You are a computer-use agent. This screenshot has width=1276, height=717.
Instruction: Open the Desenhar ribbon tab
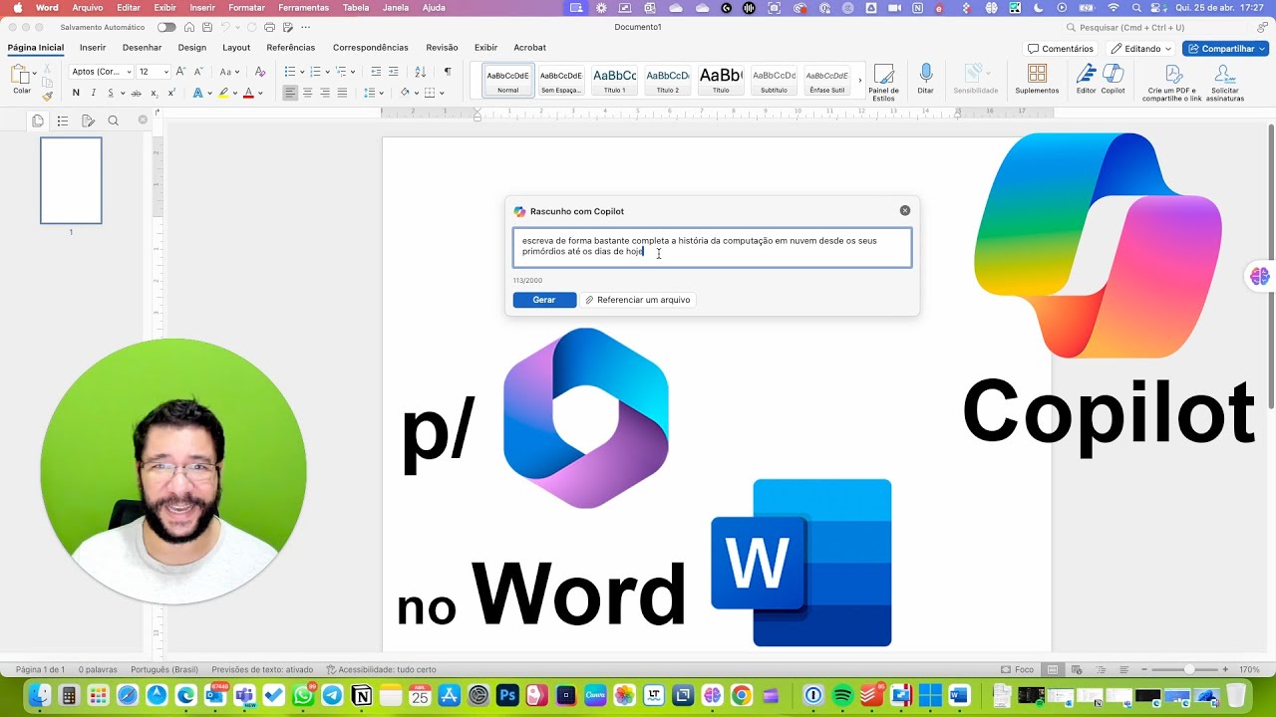pyautogui.click(x=142, y=47)
